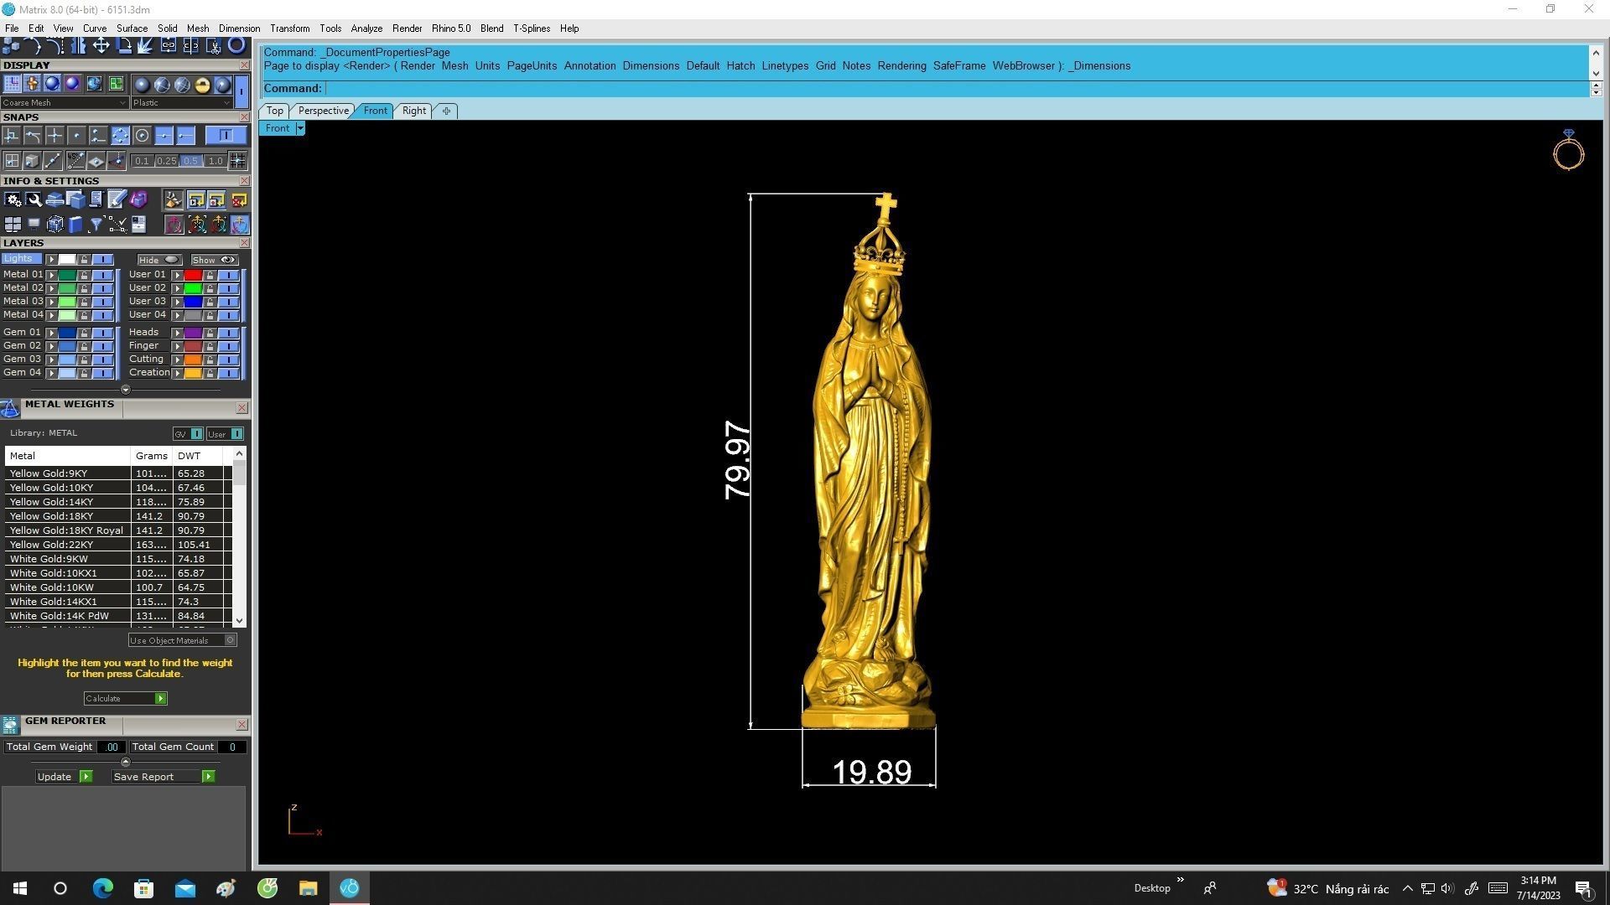Viewport: 1610px width, 905px height.
Task: Open Use Object Materials dropdown
Action: pyautogui.click(x=182, y=640)
